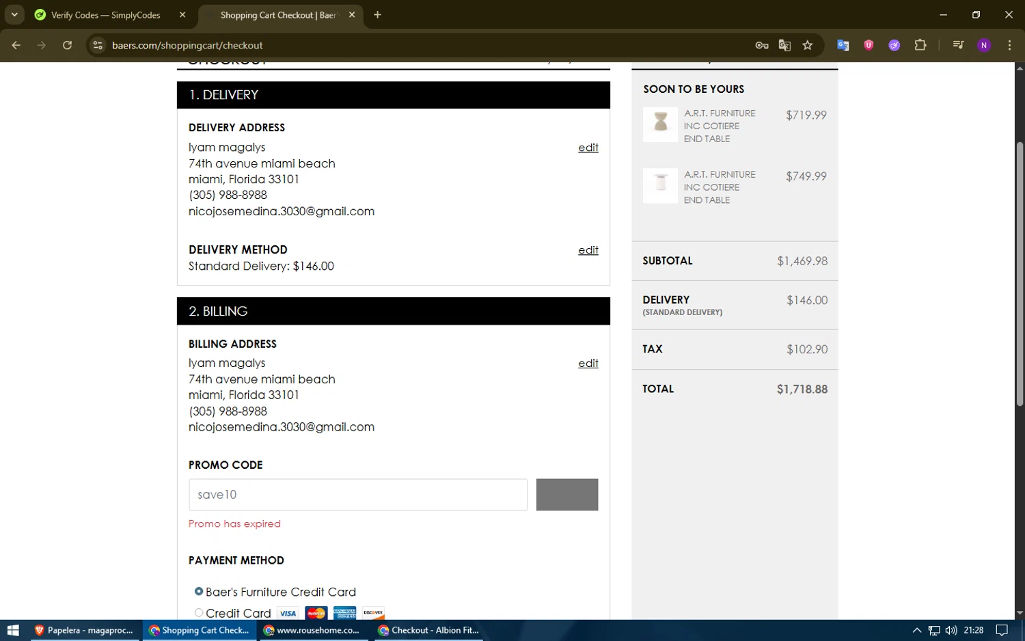The height and width of the screenshot is (641, 1025).
Task: Click the $719.99 Cotiere End Table name
Action: coord(720,126)
